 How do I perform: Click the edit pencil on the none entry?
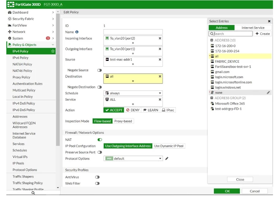268,92
